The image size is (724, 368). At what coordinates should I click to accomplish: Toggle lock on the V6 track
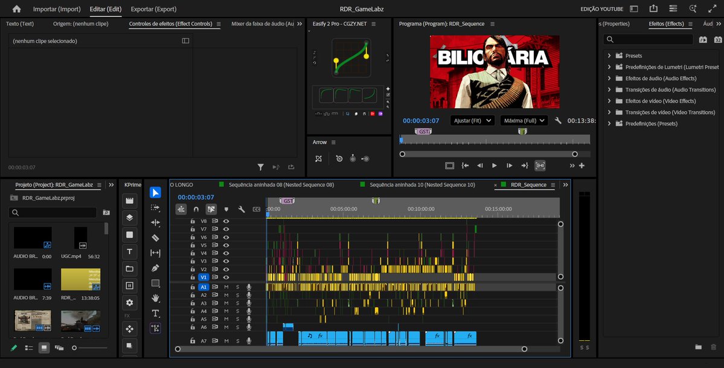pos(193,237)
